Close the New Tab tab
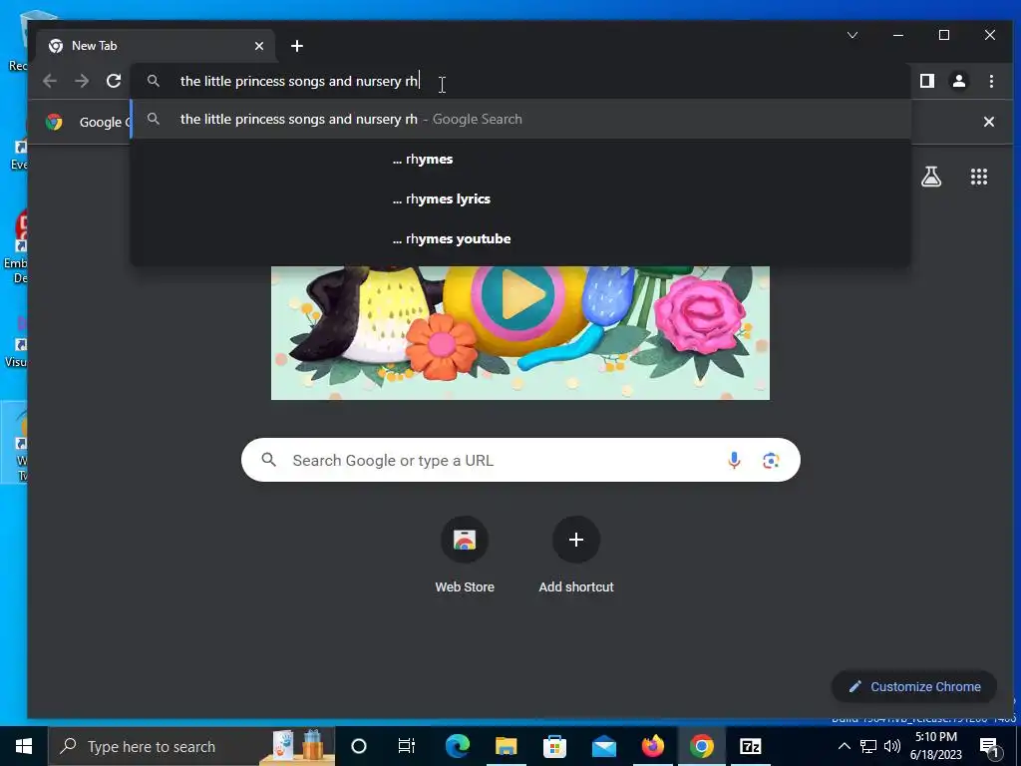The image size is (1021, 766). point(259,46)
